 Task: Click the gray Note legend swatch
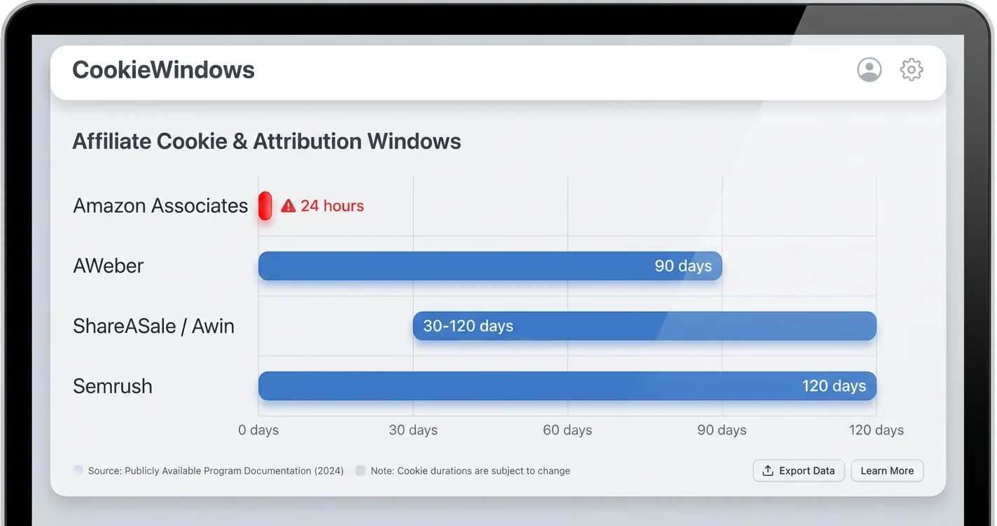[x=361, y=471]
